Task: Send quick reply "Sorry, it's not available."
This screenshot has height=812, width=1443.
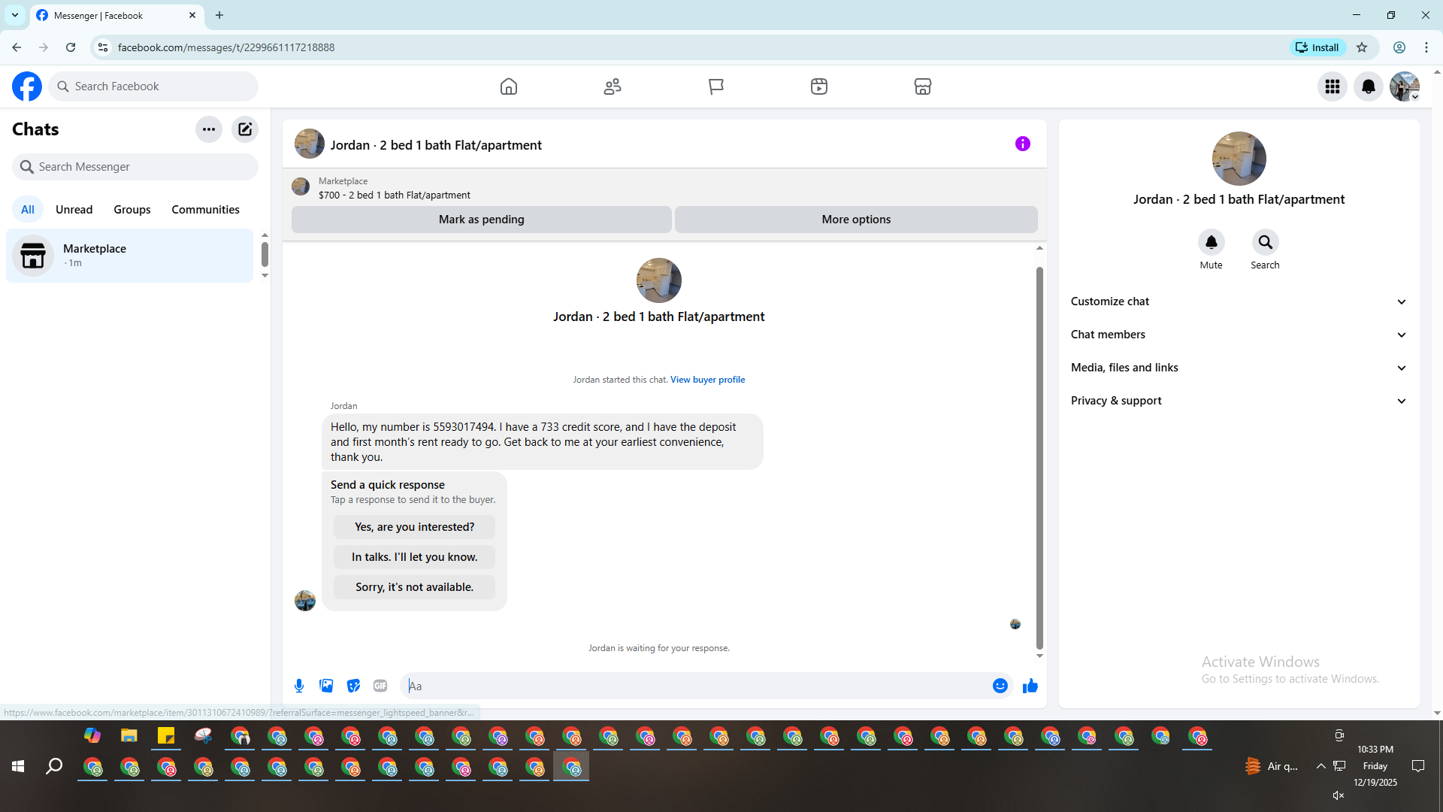Action: tap(414, 587)
